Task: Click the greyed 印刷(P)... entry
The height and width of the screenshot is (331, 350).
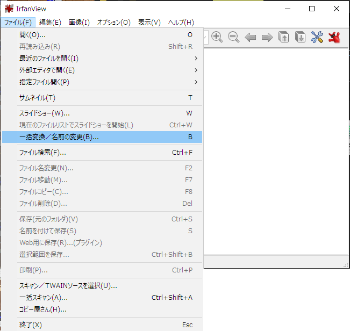Action: coord(102,270)
